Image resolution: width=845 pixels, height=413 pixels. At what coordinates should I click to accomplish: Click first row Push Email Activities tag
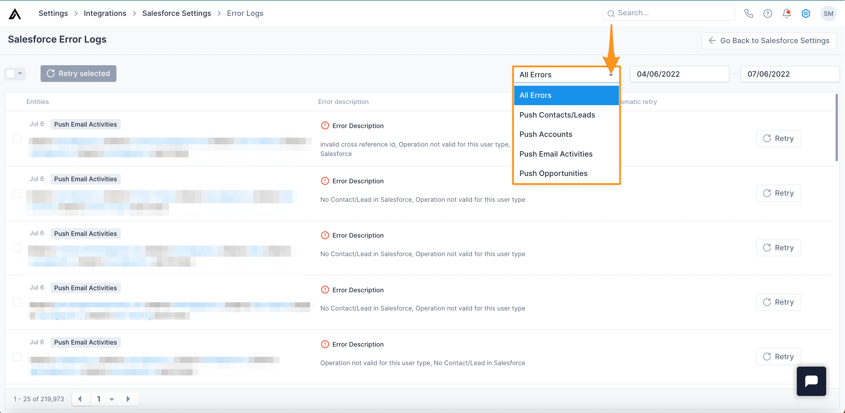tap(86, 124)
